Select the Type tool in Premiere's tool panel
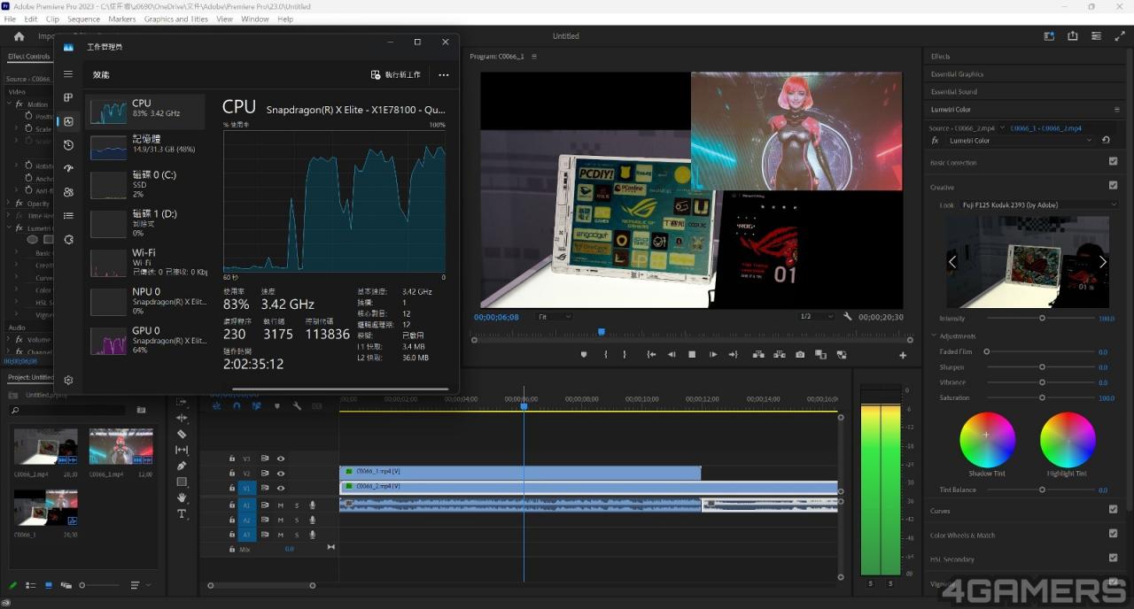This screenshot has width=1134, height=609. pos(182,513)
